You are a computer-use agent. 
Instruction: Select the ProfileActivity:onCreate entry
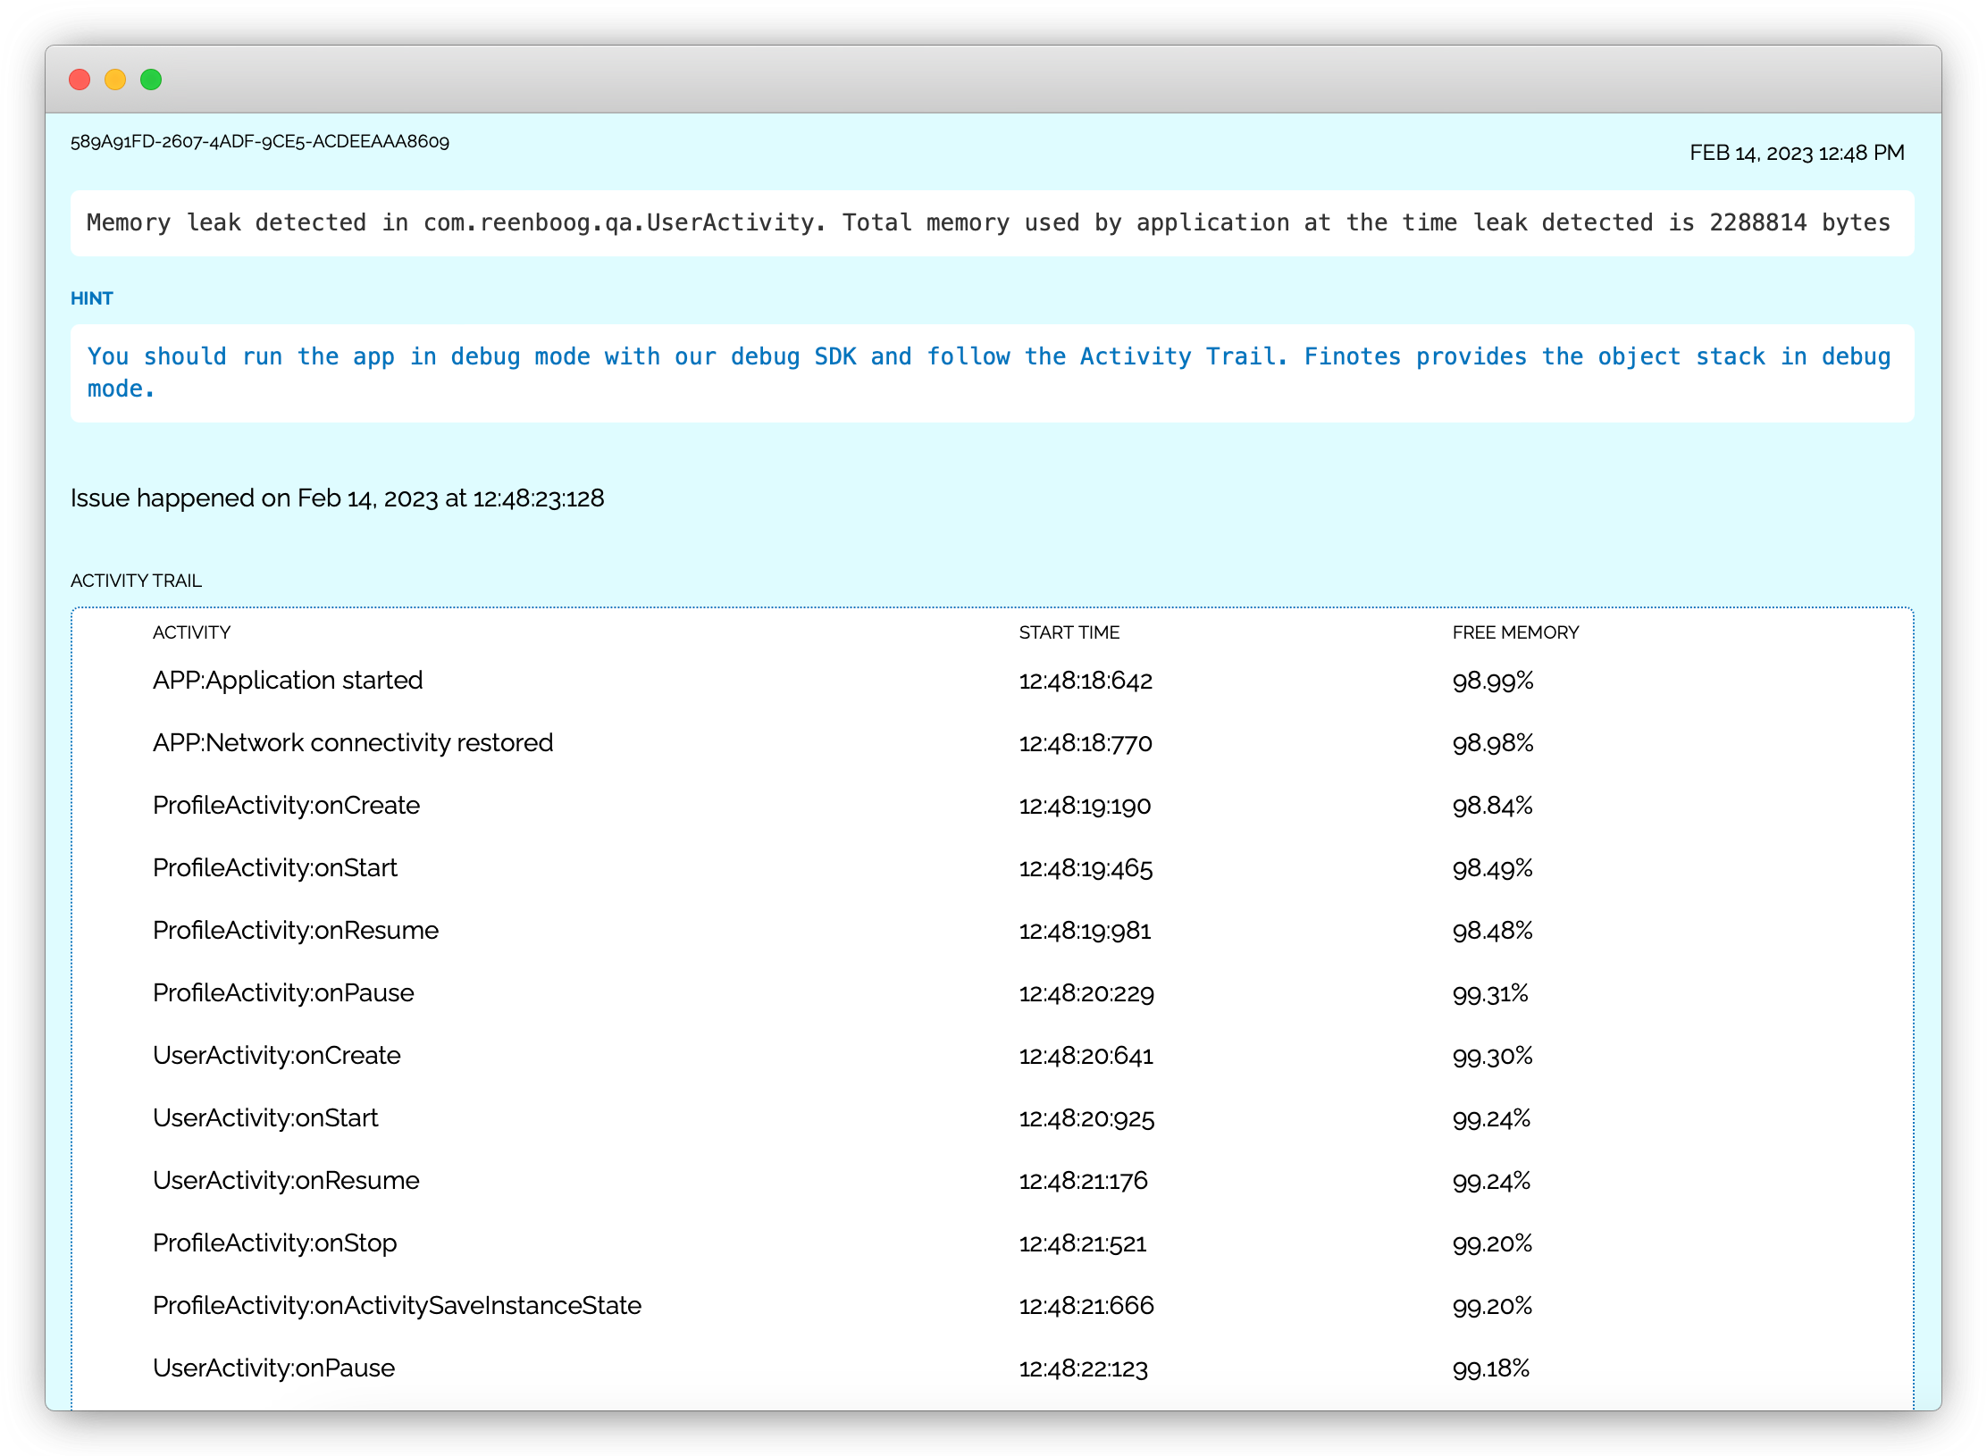(286, 806)
